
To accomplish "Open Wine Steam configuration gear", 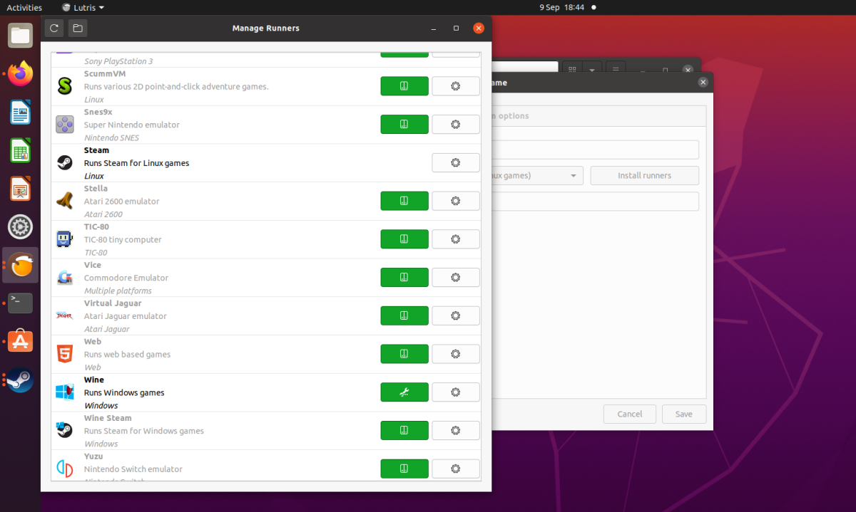I will (x=456, y=431).
